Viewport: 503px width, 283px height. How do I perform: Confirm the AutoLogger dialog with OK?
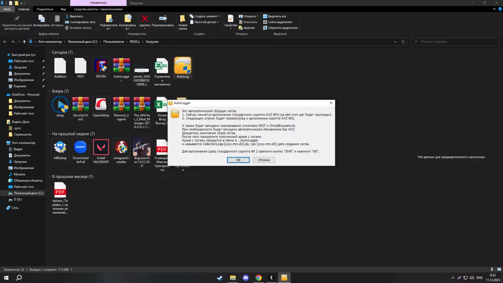tap(238, 160)
